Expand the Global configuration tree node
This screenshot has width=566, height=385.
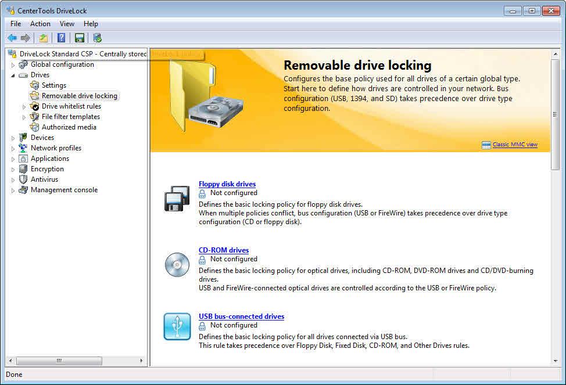click(x=13, y=65)
